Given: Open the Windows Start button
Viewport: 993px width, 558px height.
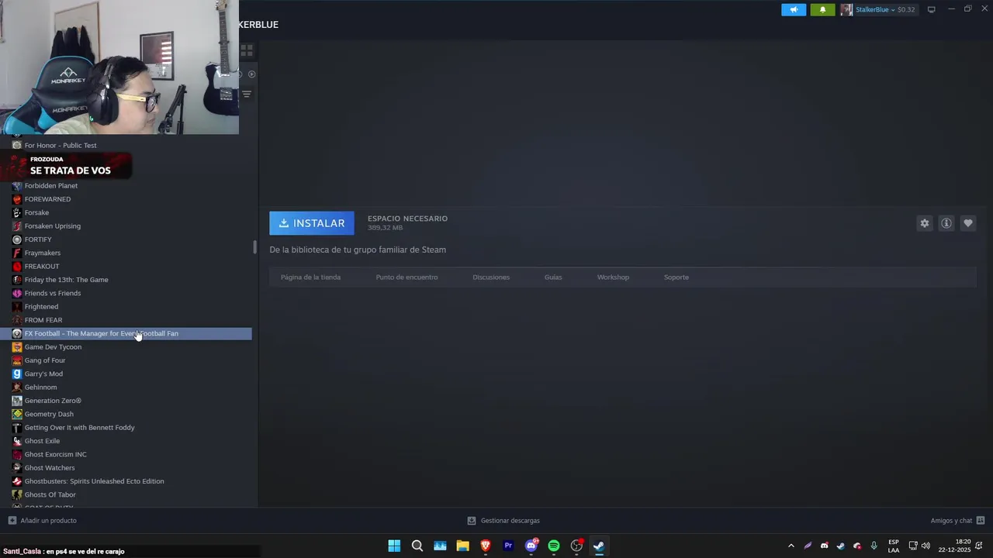Looking at the screenshot, I should click(x=394, y=546).
